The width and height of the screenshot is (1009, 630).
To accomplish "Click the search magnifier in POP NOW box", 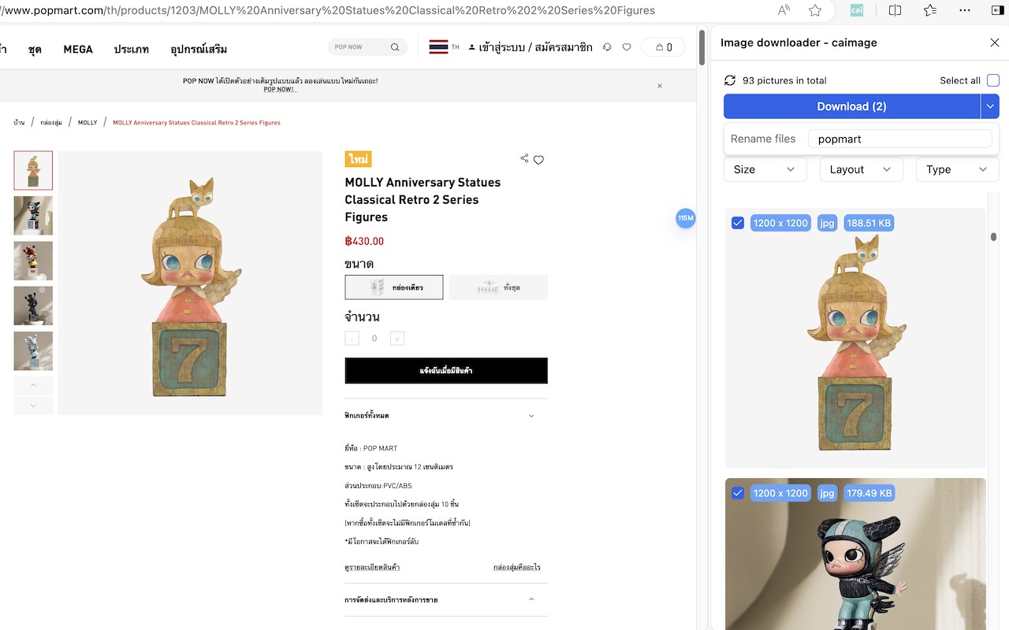I will [x=395, y=47].
